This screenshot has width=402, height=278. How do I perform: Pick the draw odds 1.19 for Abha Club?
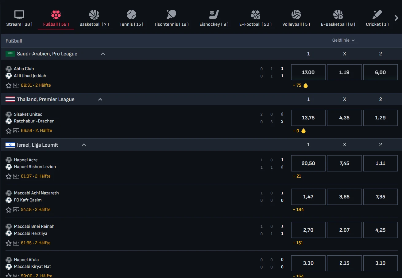344,72
